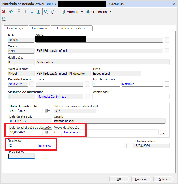This screenshot has width=178, height=184.
Task: Click the Resultado code field showing 12
Action: tap(21, 145)
